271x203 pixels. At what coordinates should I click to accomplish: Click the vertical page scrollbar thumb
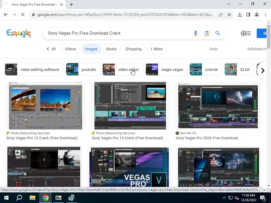(x=269, y=36)
